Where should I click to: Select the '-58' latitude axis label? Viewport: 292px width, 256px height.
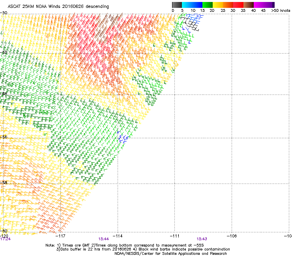pyautogui.click(x=4, y=182)
